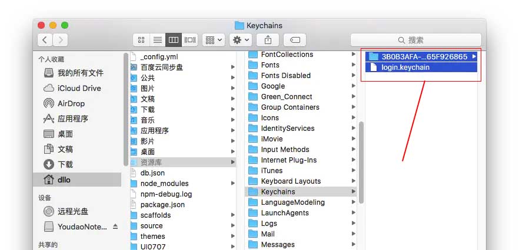Image resolution: width=519 pixels, height=250 pixels.
Task: Select the node_modules folder
Action: pos(183,183)
